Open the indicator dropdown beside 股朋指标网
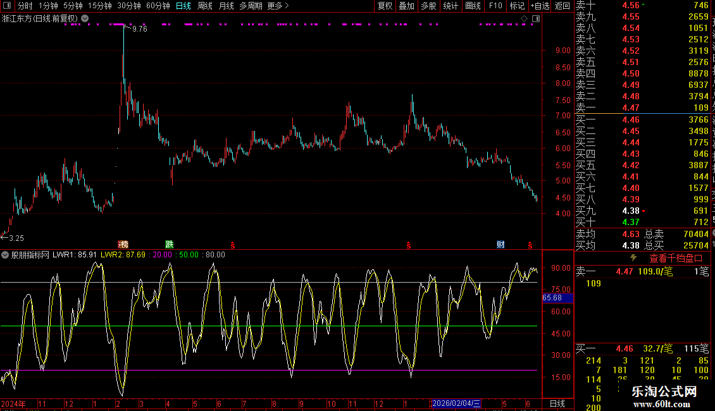The image size is (715, 411). pyautogui.click(x=5, y=255)
